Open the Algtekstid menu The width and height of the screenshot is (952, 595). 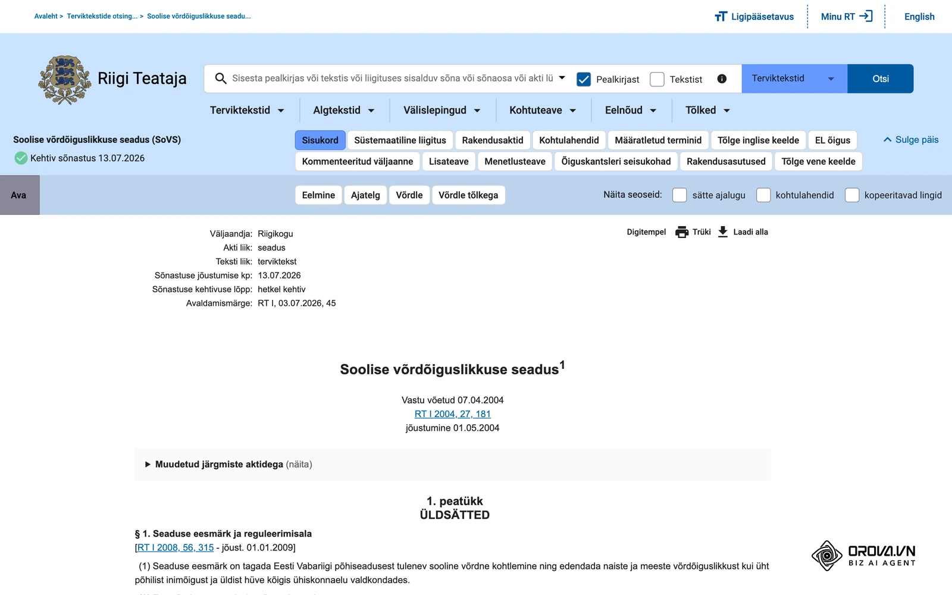344,110
